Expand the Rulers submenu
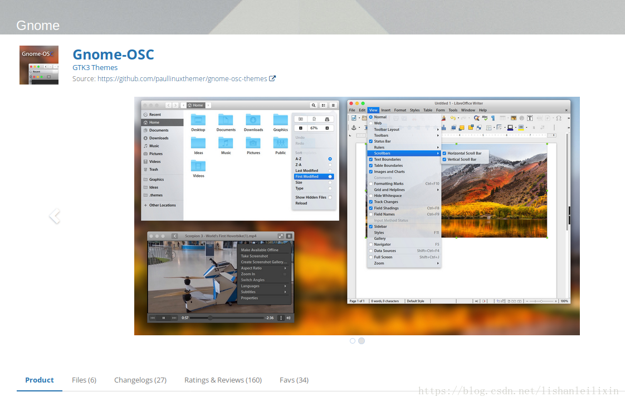Image resolution: width=625 pixels, height=402 pixels. pyautogui.click(x=404, y=147)
